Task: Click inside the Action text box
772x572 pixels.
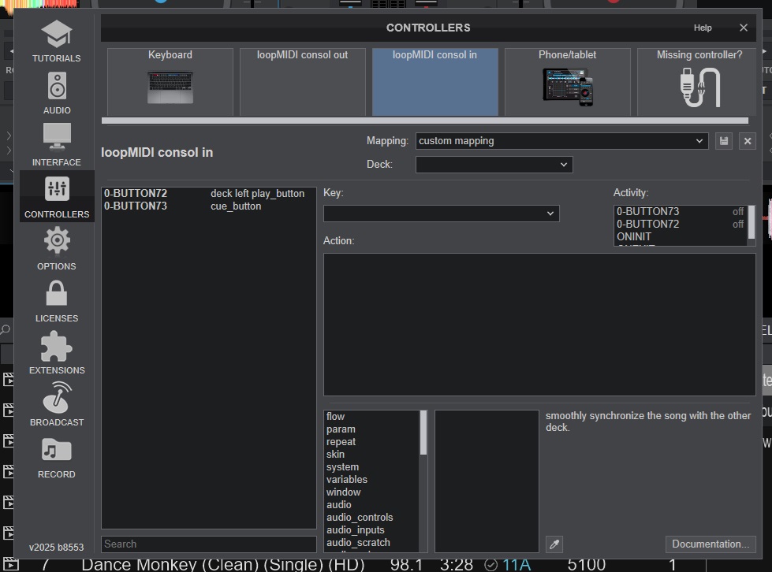Action: point(539,325)
